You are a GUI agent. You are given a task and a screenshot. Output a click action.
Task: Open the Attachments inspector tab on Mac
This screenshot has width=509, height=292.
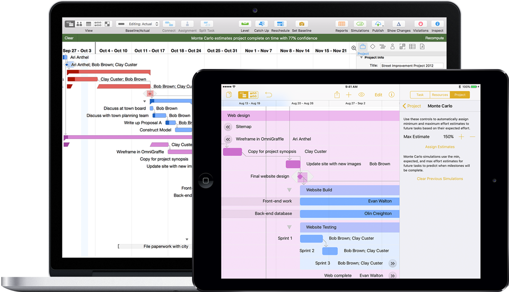click(422, 47)
